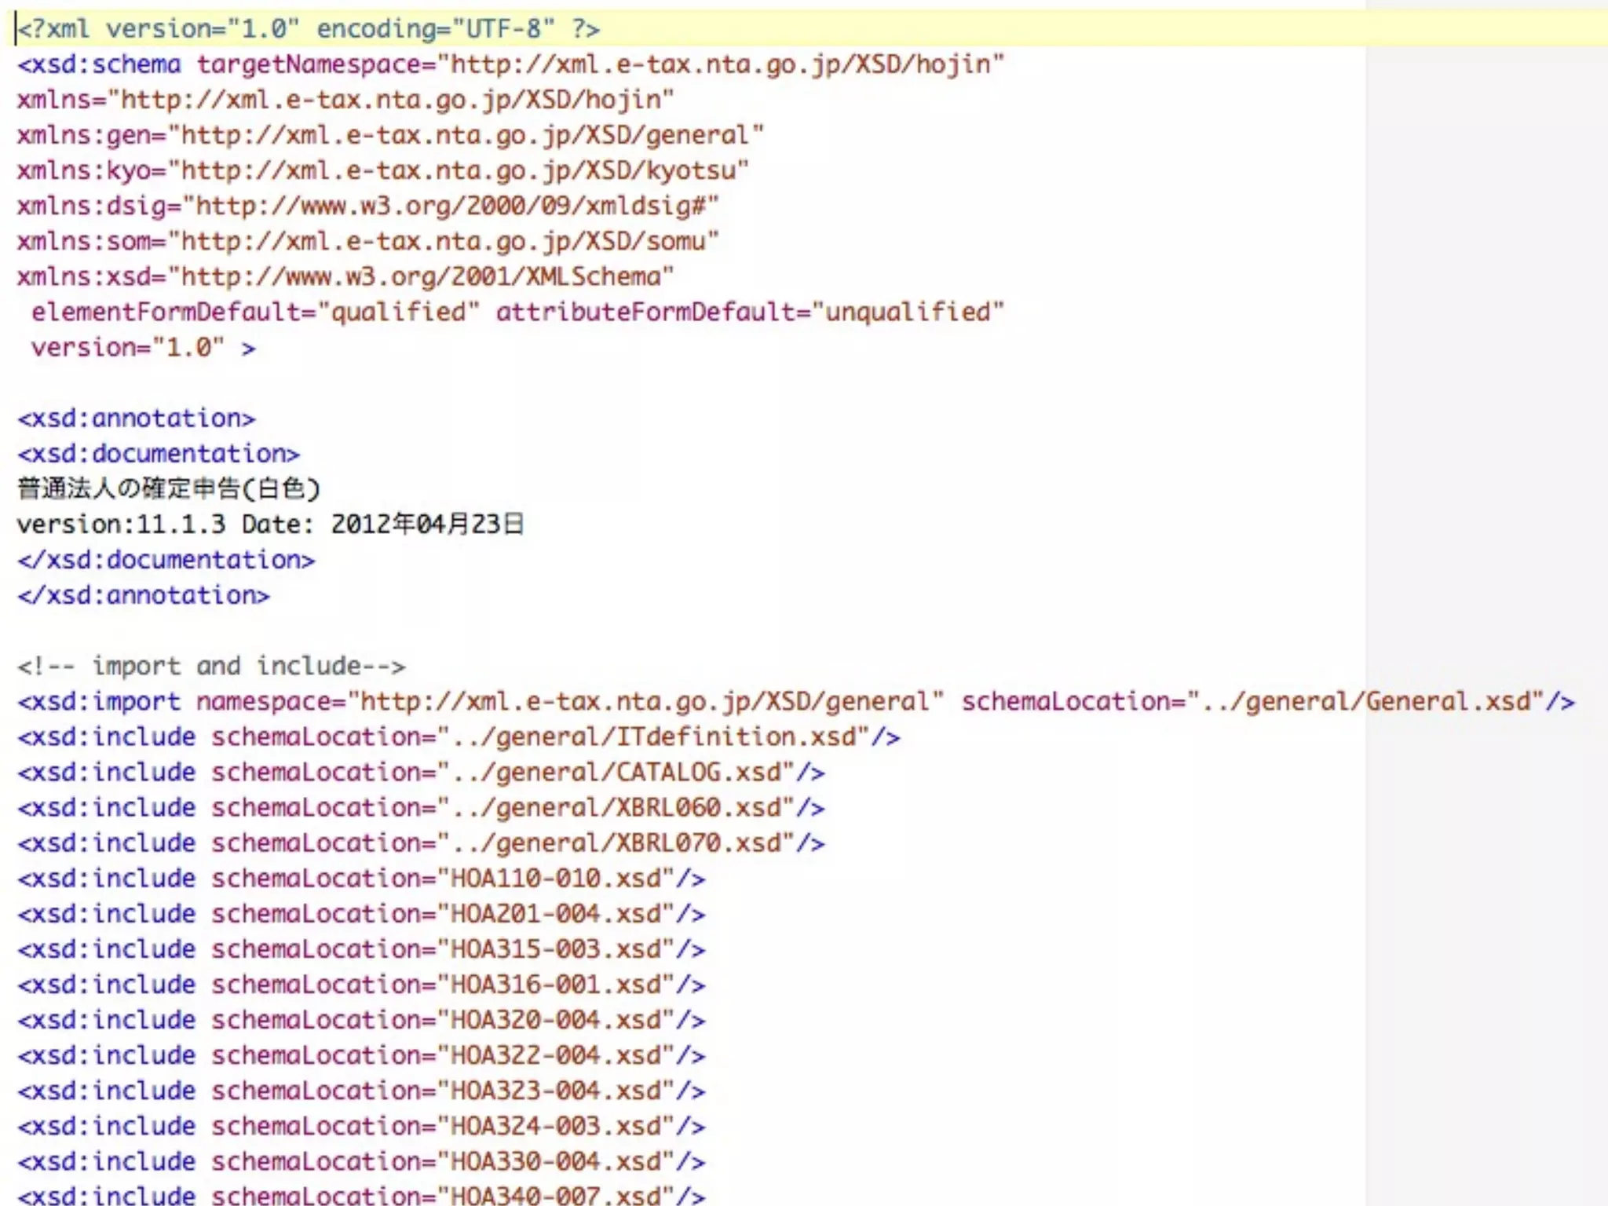Click the CATALOG.xsd include line

tap(421, 773)
